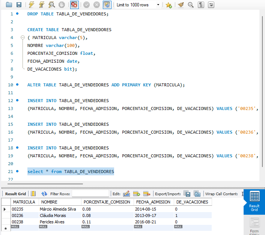The height and width of the screenshot is (235, 265).
Task: Toggle stop-on-error execution icon
Action: pyautogui.click(x=74, y=5)
